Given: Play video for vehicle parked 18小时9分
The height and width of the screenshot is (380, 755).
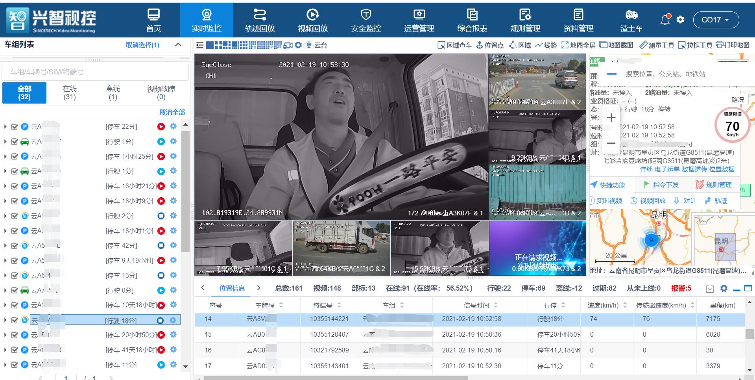Looking at the screenshot, I should (161, 201).
